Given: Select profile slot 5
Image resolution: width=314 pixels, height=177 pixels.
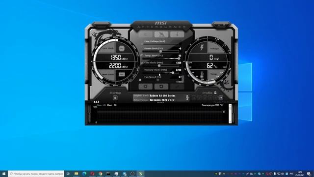Looking at the screenshot, I should [215, 98].
